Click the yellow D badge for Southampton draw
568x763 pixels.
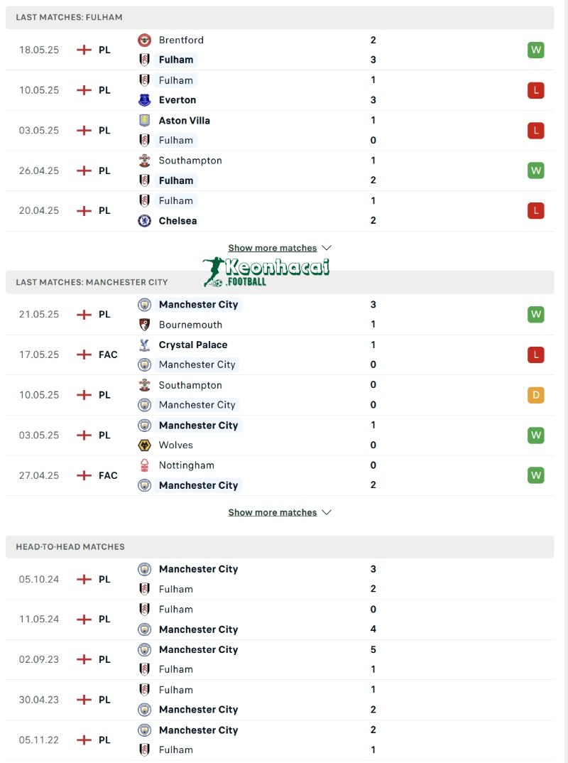click(536, 395)
